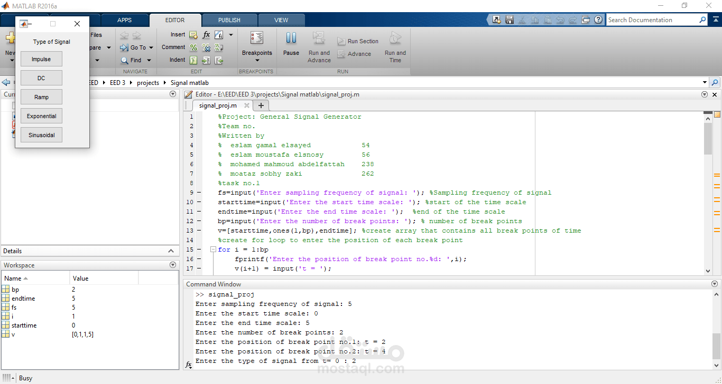Viewport: 722px width, 384px height.
Task: Click the breakpoint dash at line 9
Action: [199, 193]
